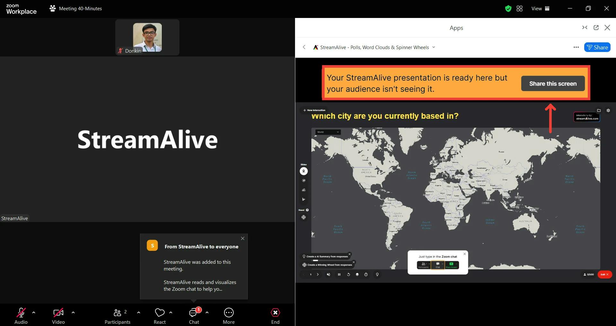Go to the previous slide
This screenshot has height=326, width=616.
click(x=304, y=275)
